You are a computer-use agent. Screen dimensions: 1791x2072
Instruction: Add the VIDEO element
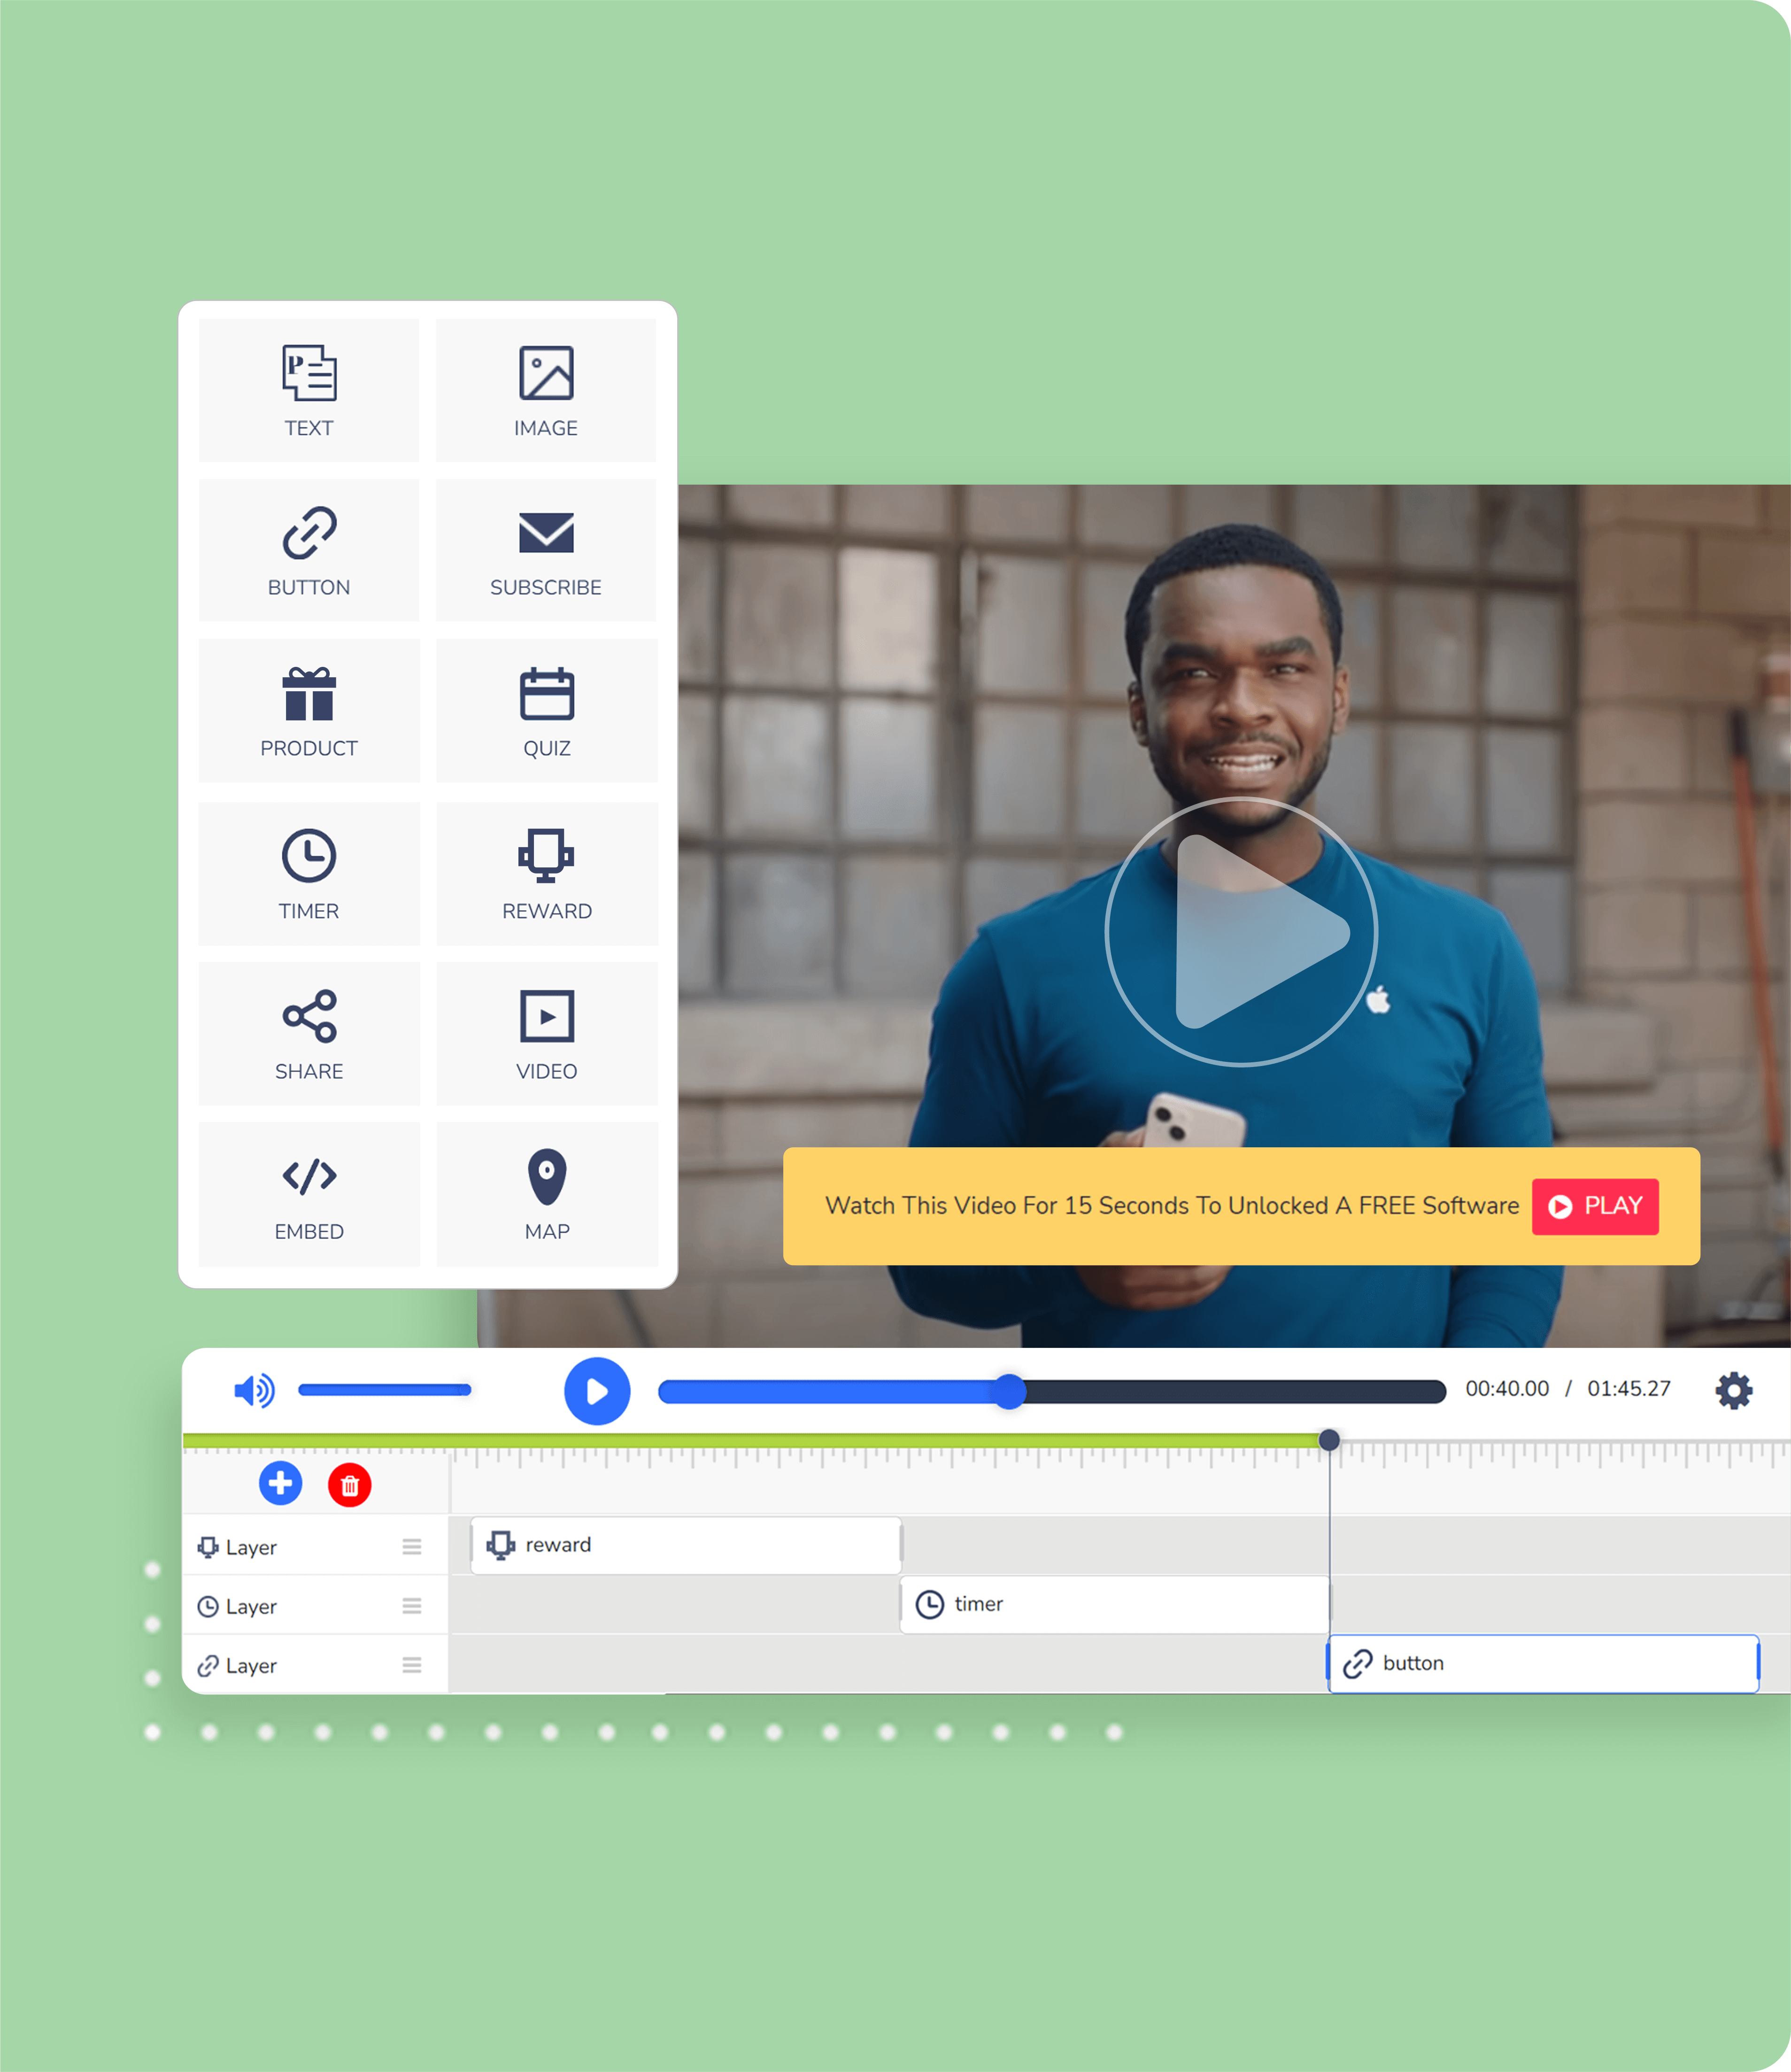546,1034
